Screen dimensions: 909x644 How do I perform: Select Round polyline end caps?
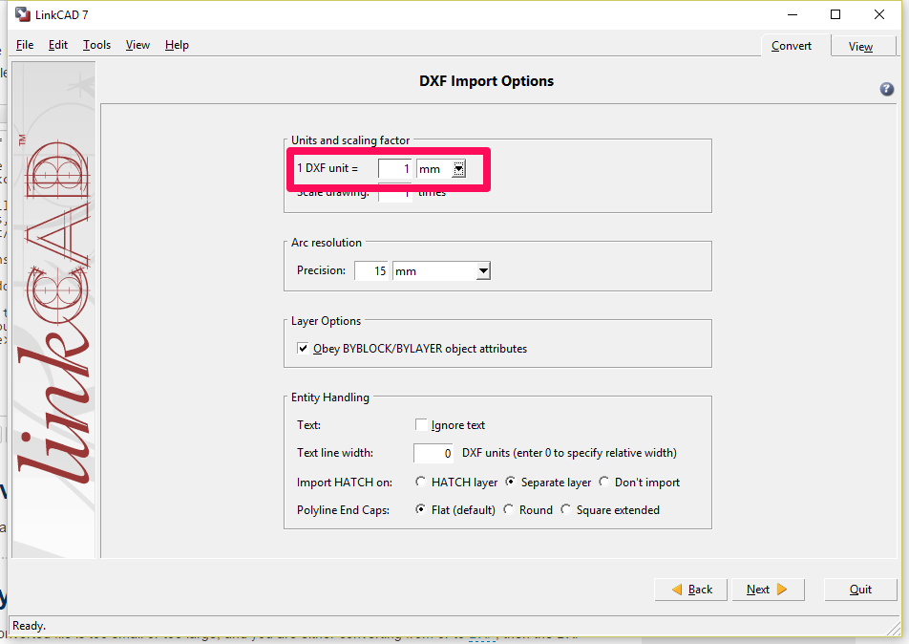point(509,510)
